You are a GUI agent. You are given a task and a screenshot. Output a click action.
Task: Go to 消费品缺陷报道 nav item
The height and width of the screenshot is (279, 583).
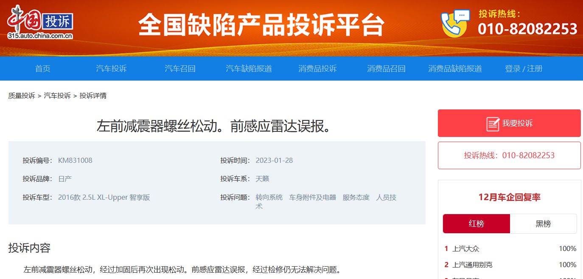(x=455, y=69)
